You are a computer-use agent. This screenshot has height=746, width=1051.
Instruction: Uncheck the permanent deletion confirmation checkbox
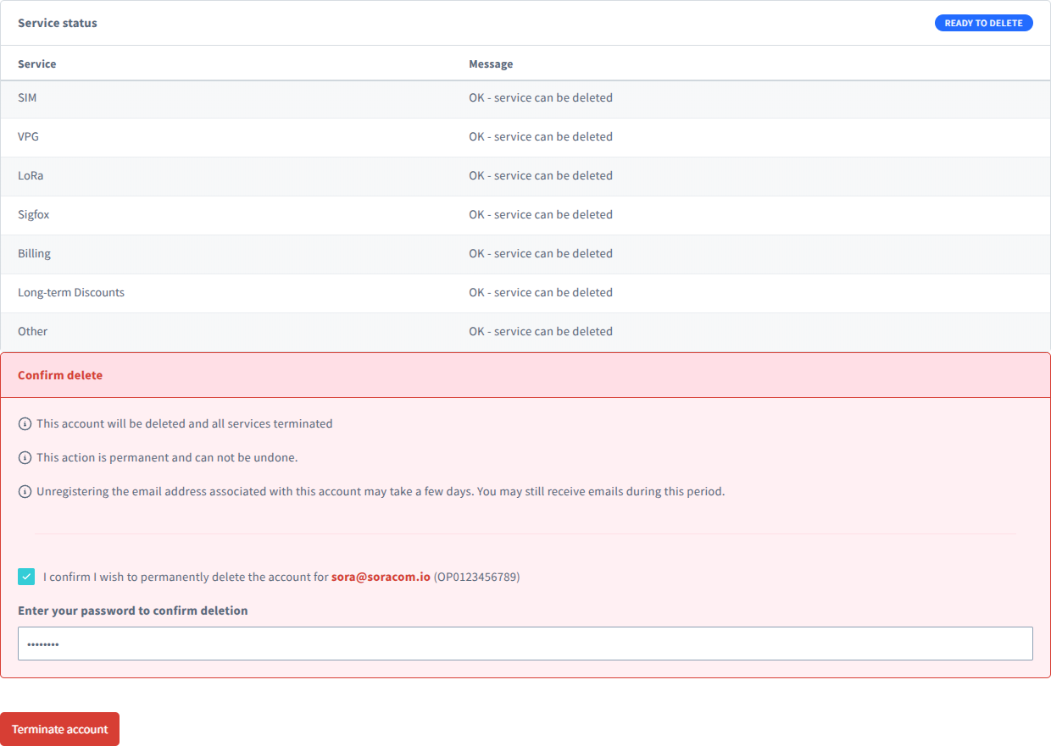(26, 577)
